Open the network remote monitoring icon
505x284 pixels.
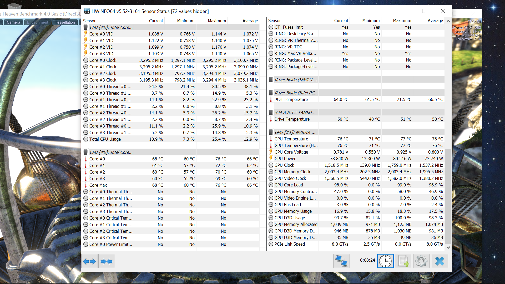341,261
